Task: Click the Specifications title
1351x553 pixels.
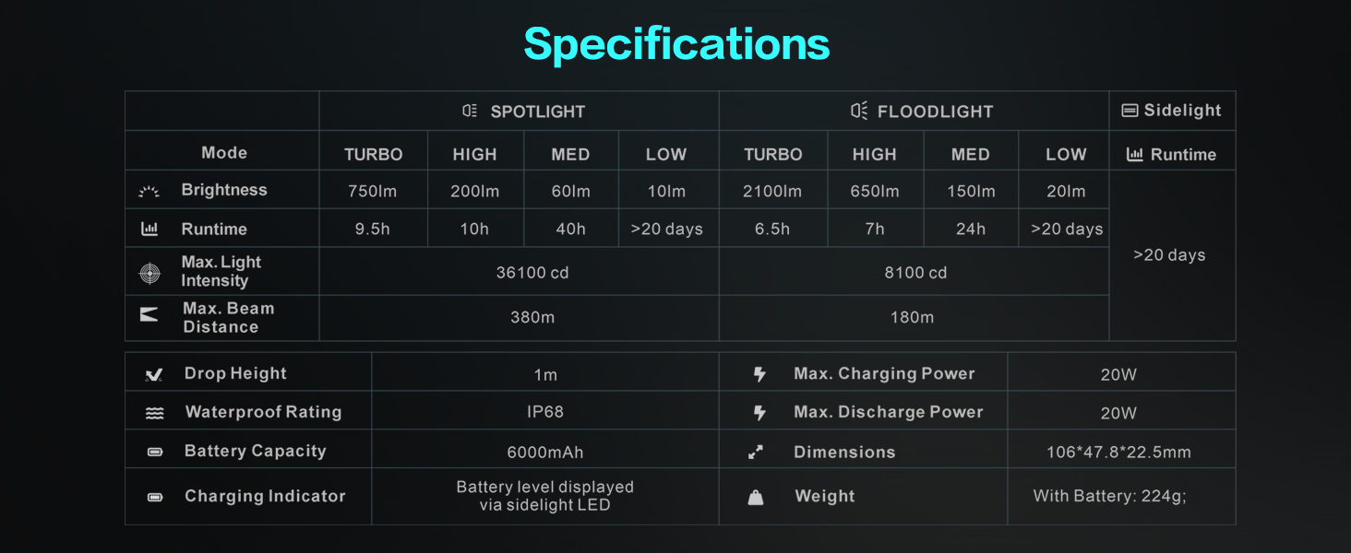Action: point(676,43)
